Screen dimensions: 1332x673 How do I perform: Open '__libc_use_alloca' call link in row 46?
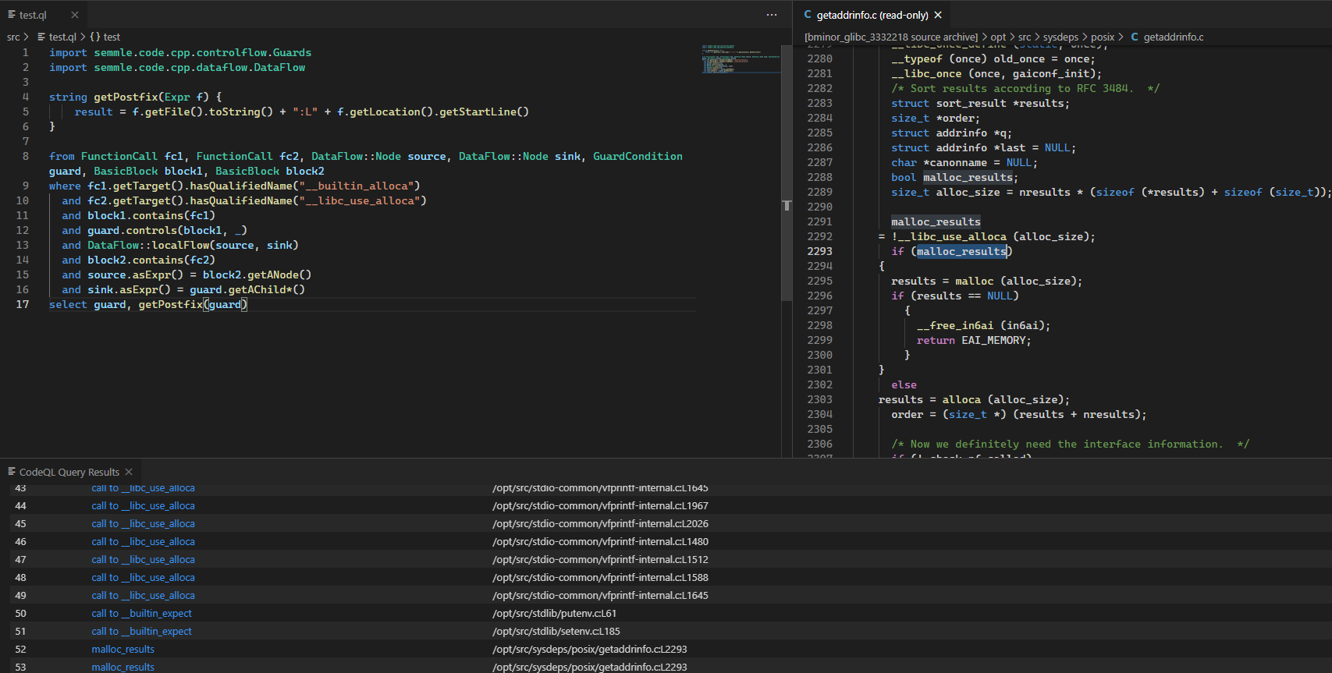tap(143, 541)
